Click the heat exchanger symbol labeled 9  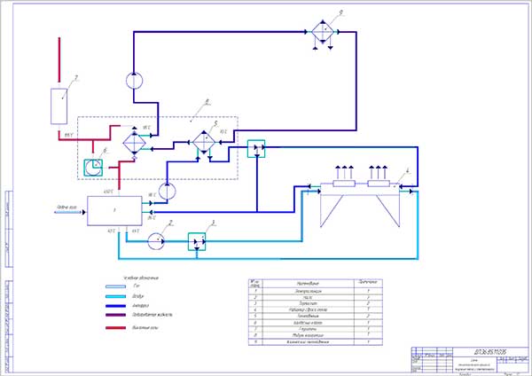[323, 32]
